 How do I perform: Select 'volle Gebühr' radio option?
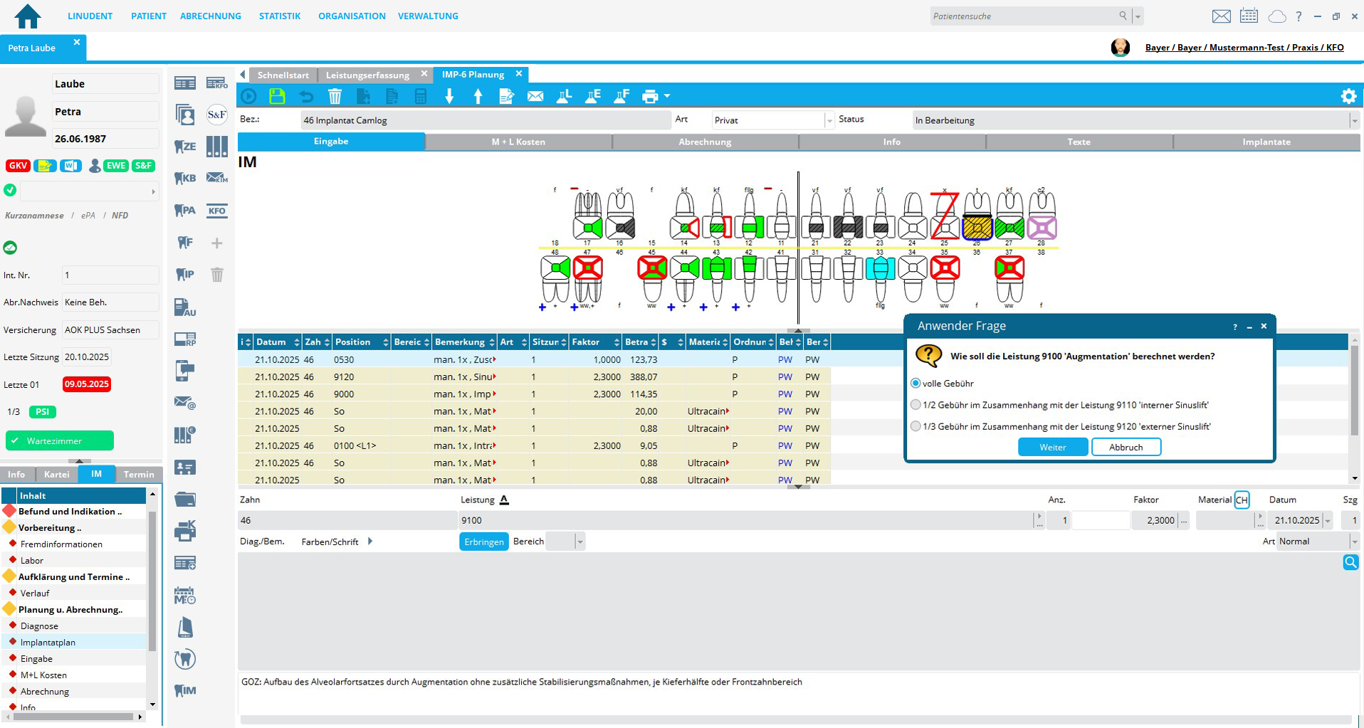(x=916, y=384)
